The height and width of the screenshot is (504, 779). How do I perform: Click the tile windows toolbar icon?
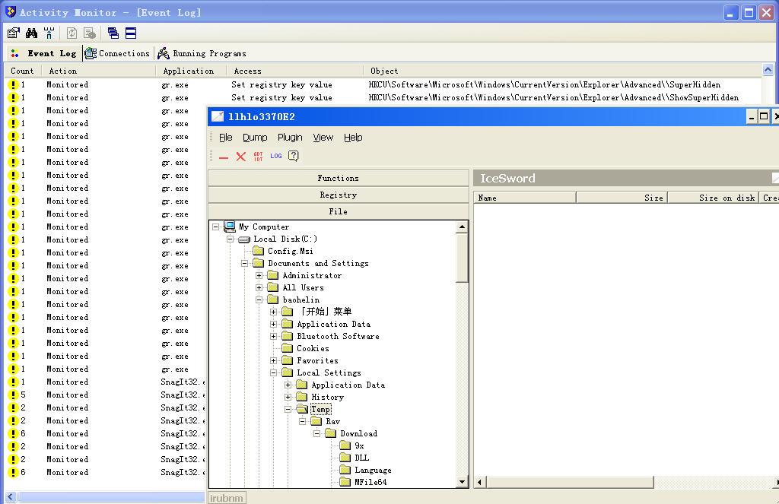coord(130,33)
